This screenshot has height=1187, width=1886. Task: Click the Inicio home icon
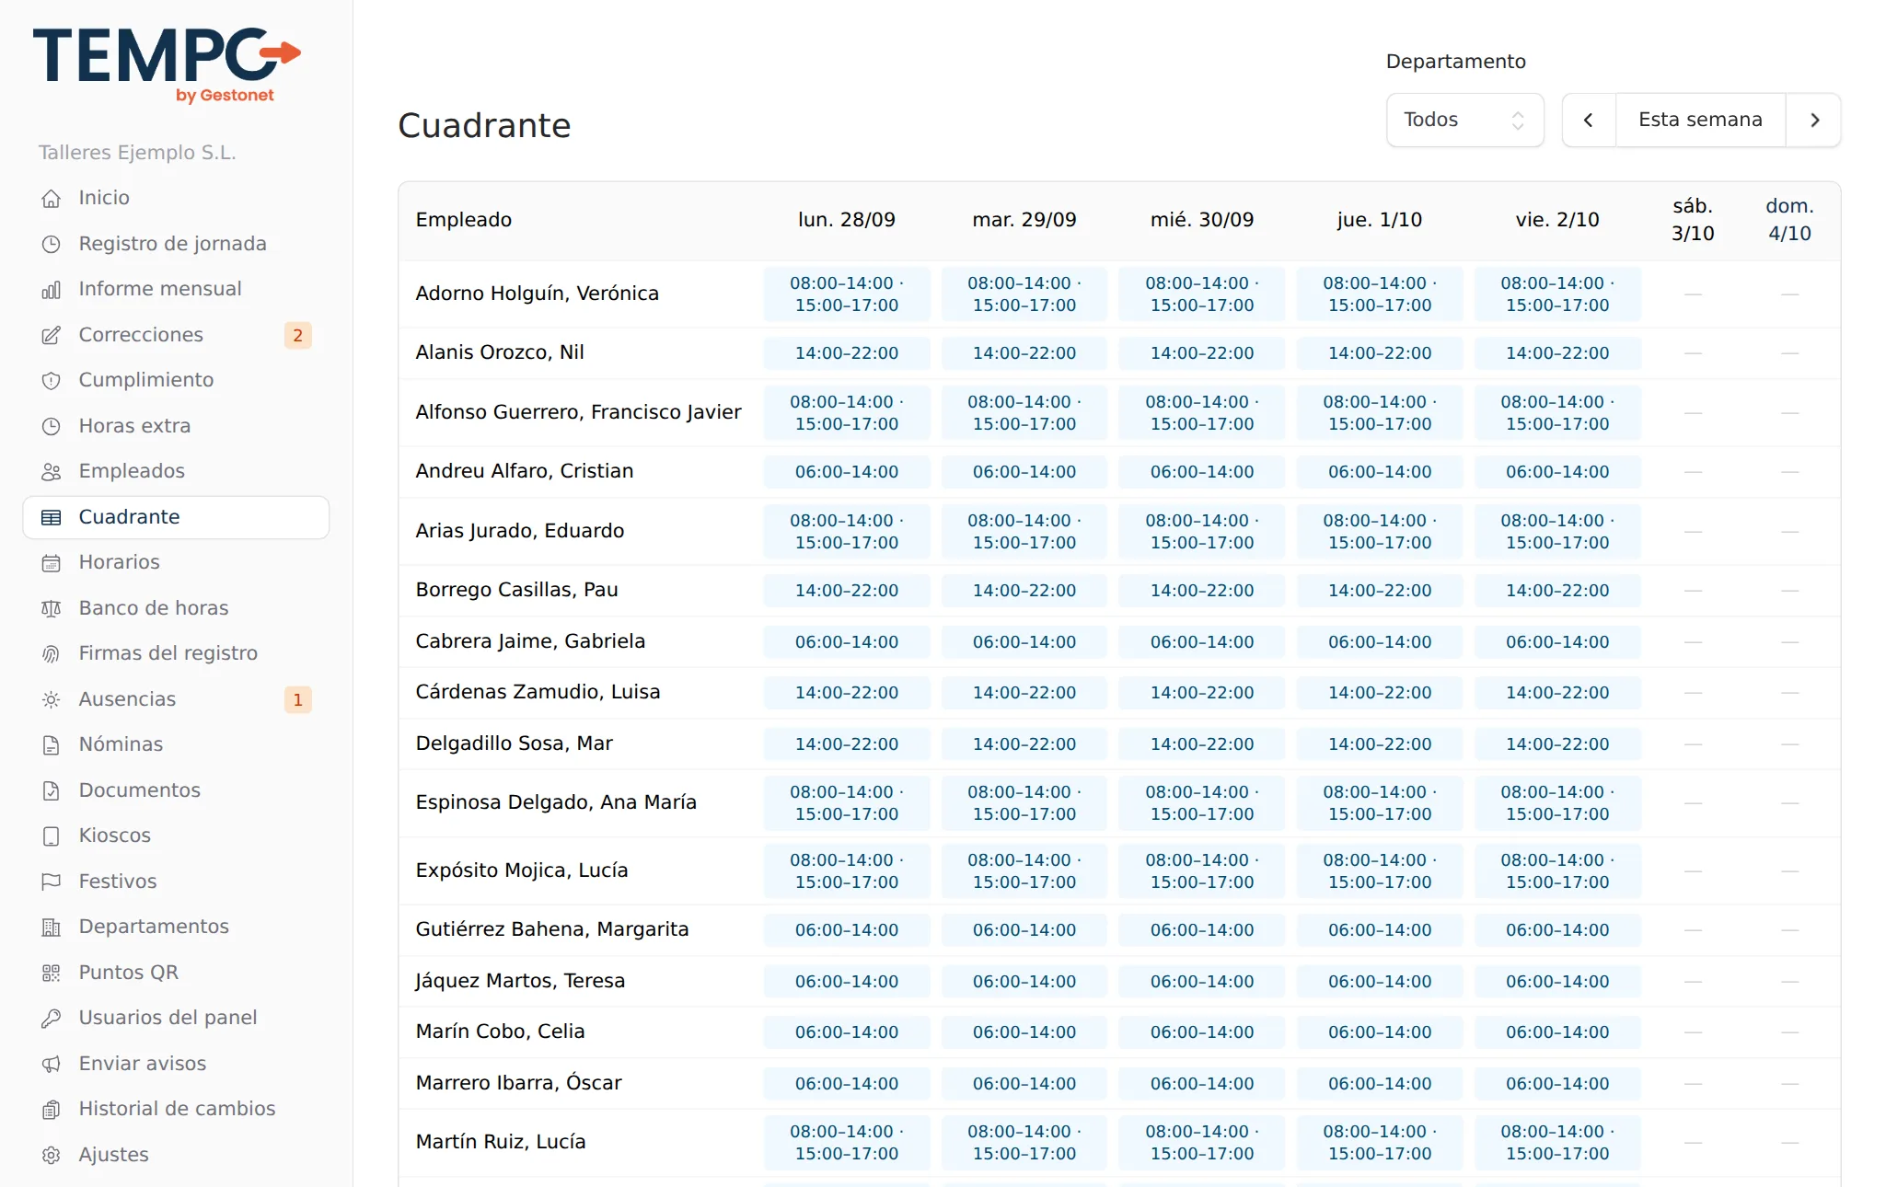(52, 198)
